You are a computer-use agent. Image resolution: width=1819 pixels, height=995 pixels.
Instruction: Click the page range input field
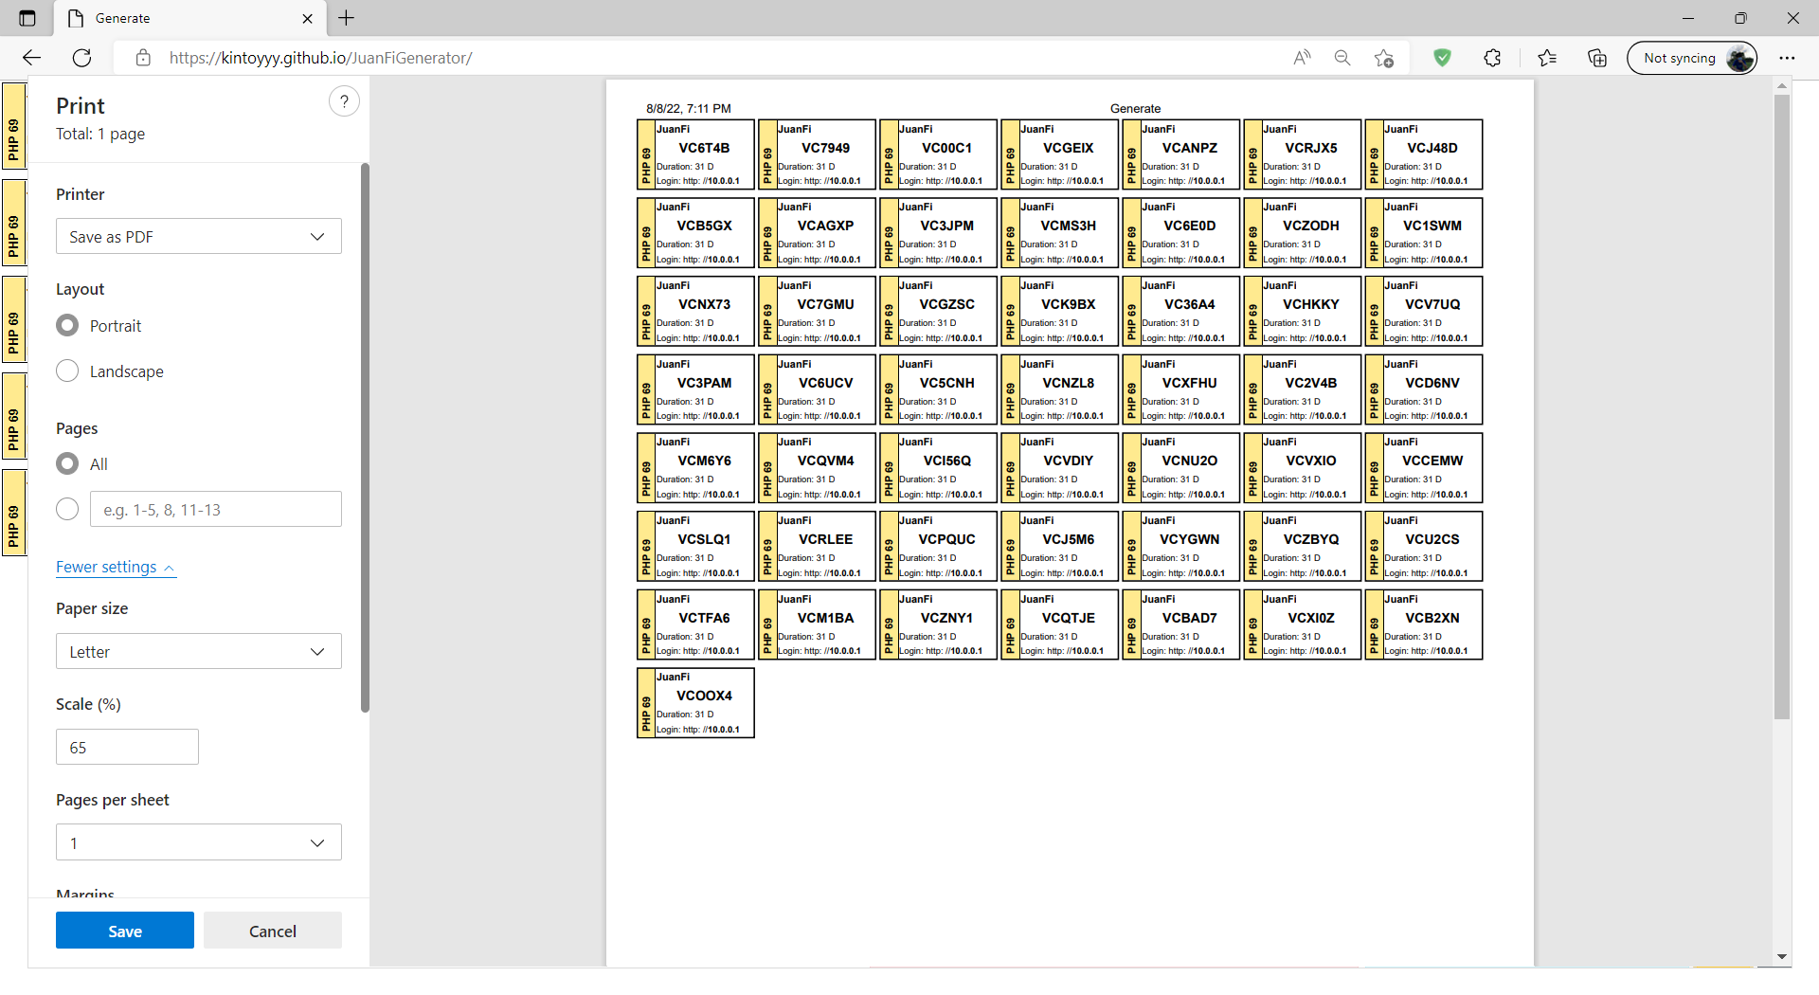tap(216, 510)
